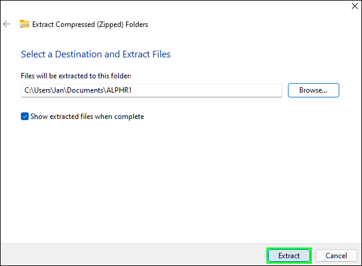
Task: Click the gray footer bar left of Extract
Action: (x=133, y=255)
